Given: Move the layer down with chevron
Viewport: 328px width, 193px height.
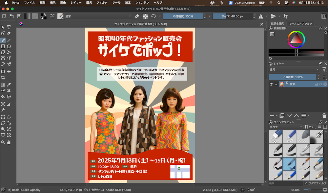Looking at the screenshot, I should point(289,116).
